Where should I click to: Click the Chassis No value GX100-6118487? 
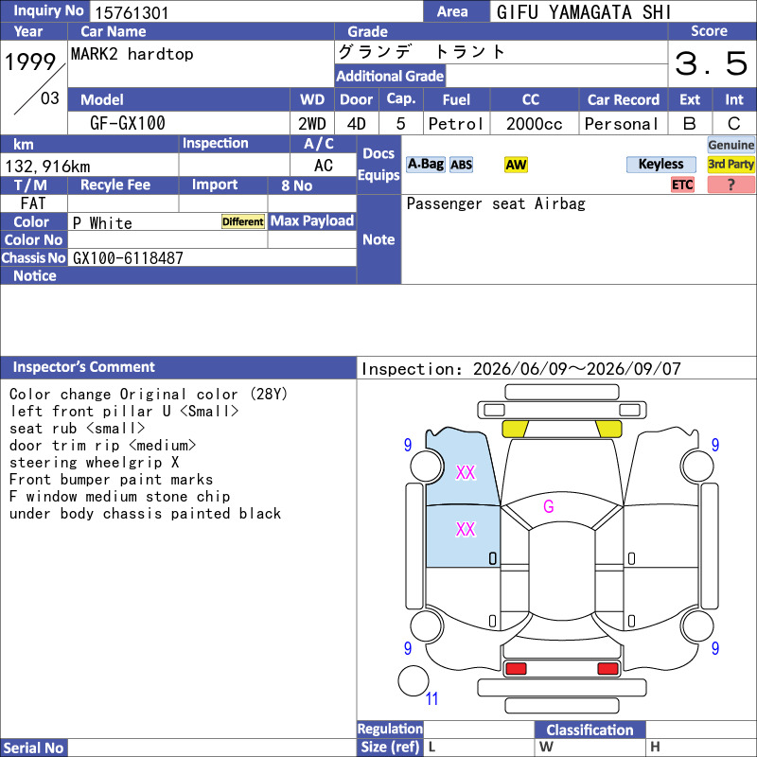pos(128,257)
